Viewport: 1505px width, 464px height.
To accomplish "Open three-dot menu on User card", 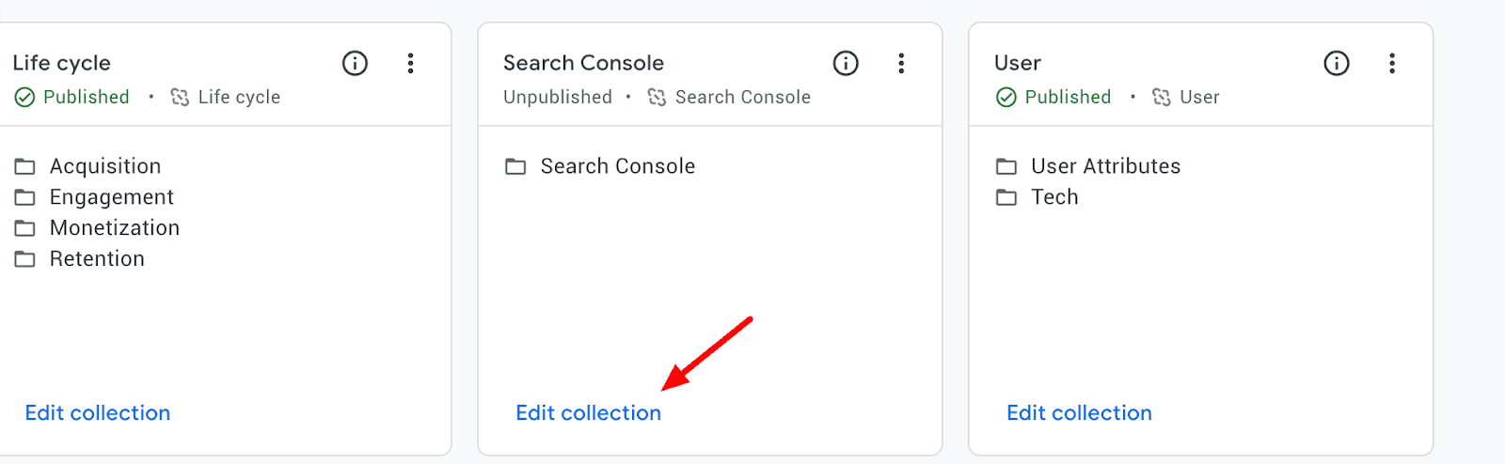I will [1392, 63].
